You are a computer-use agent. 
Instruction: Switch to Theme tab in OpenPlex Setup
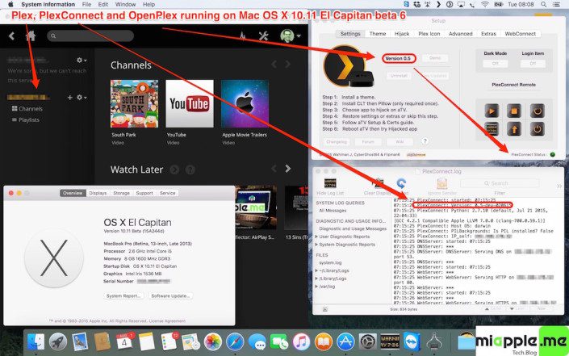tap(378, 34)
